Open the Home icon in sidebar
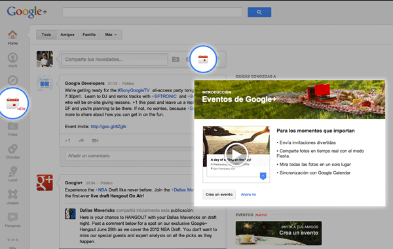 pos(12,35)
